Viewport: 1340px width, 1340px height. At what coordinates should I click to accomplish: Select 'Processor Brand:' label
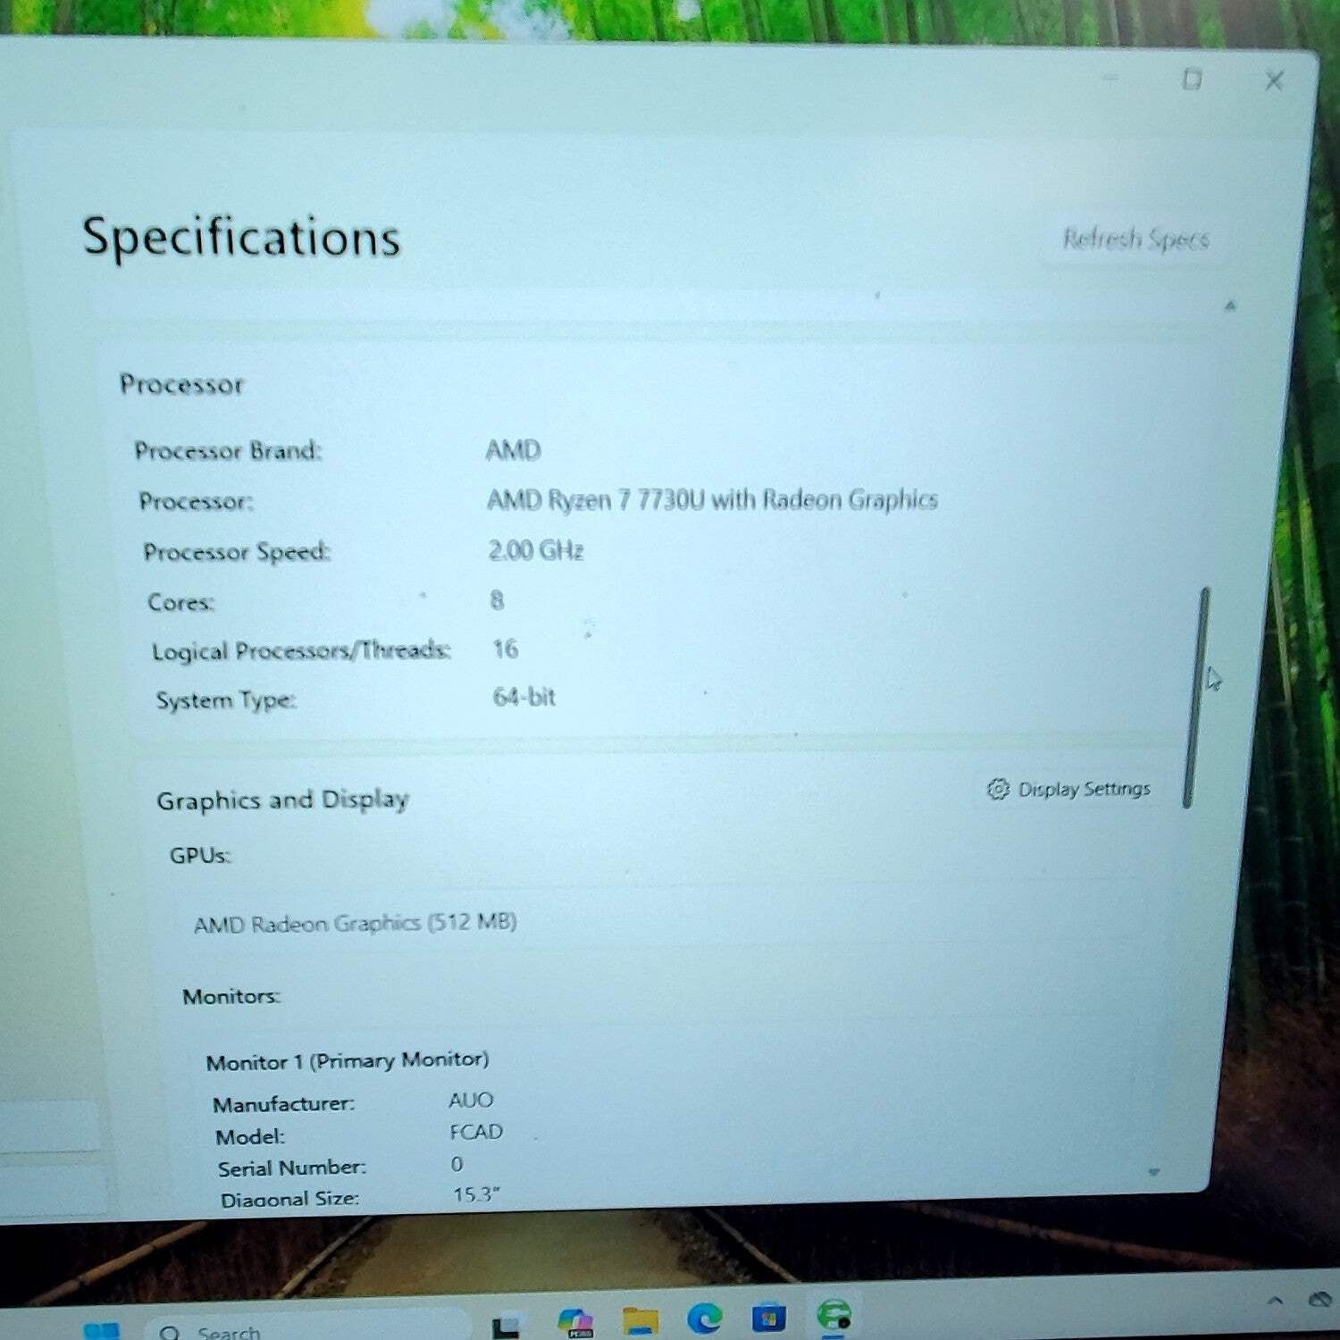pyautogui.click(x=228, y=450)
